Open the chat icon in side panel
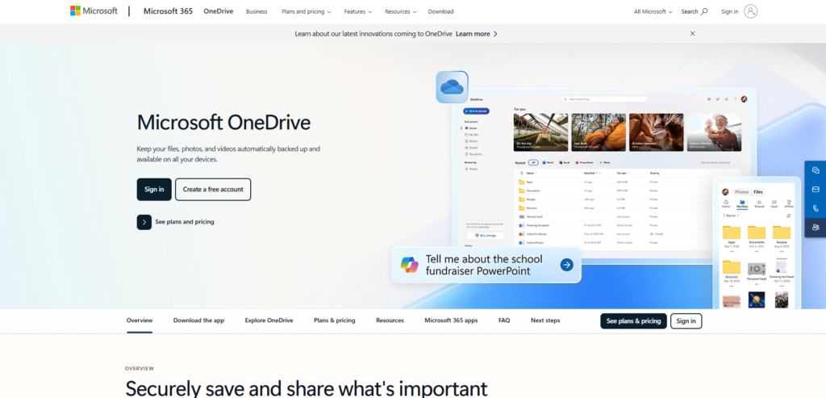The height and width of the screenshot is (398, 826). click(x=816, y=170)
